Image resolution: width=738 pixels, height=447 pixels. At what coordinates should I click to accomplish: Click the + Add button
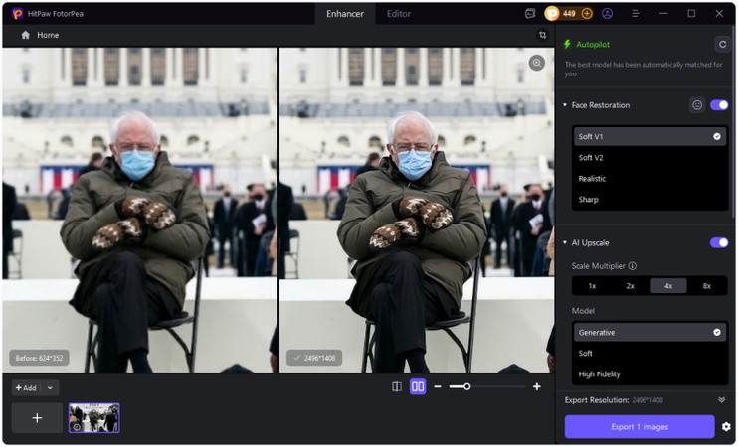tap(26, 387)
